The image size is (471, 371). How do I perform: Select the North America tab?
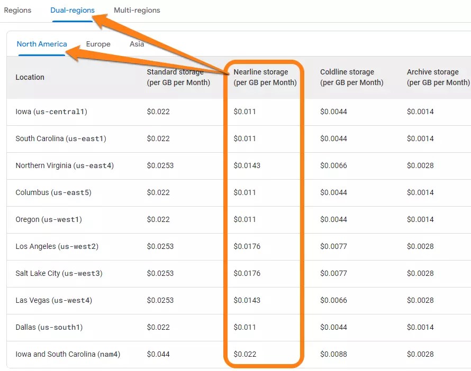42,44
